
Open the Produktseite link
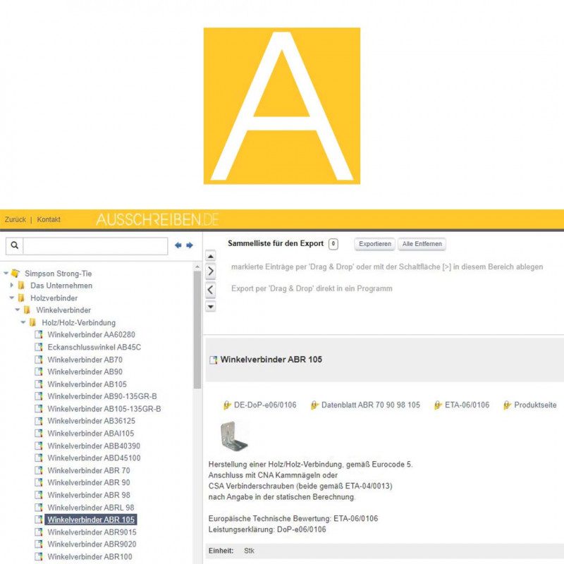coord(535,405)
